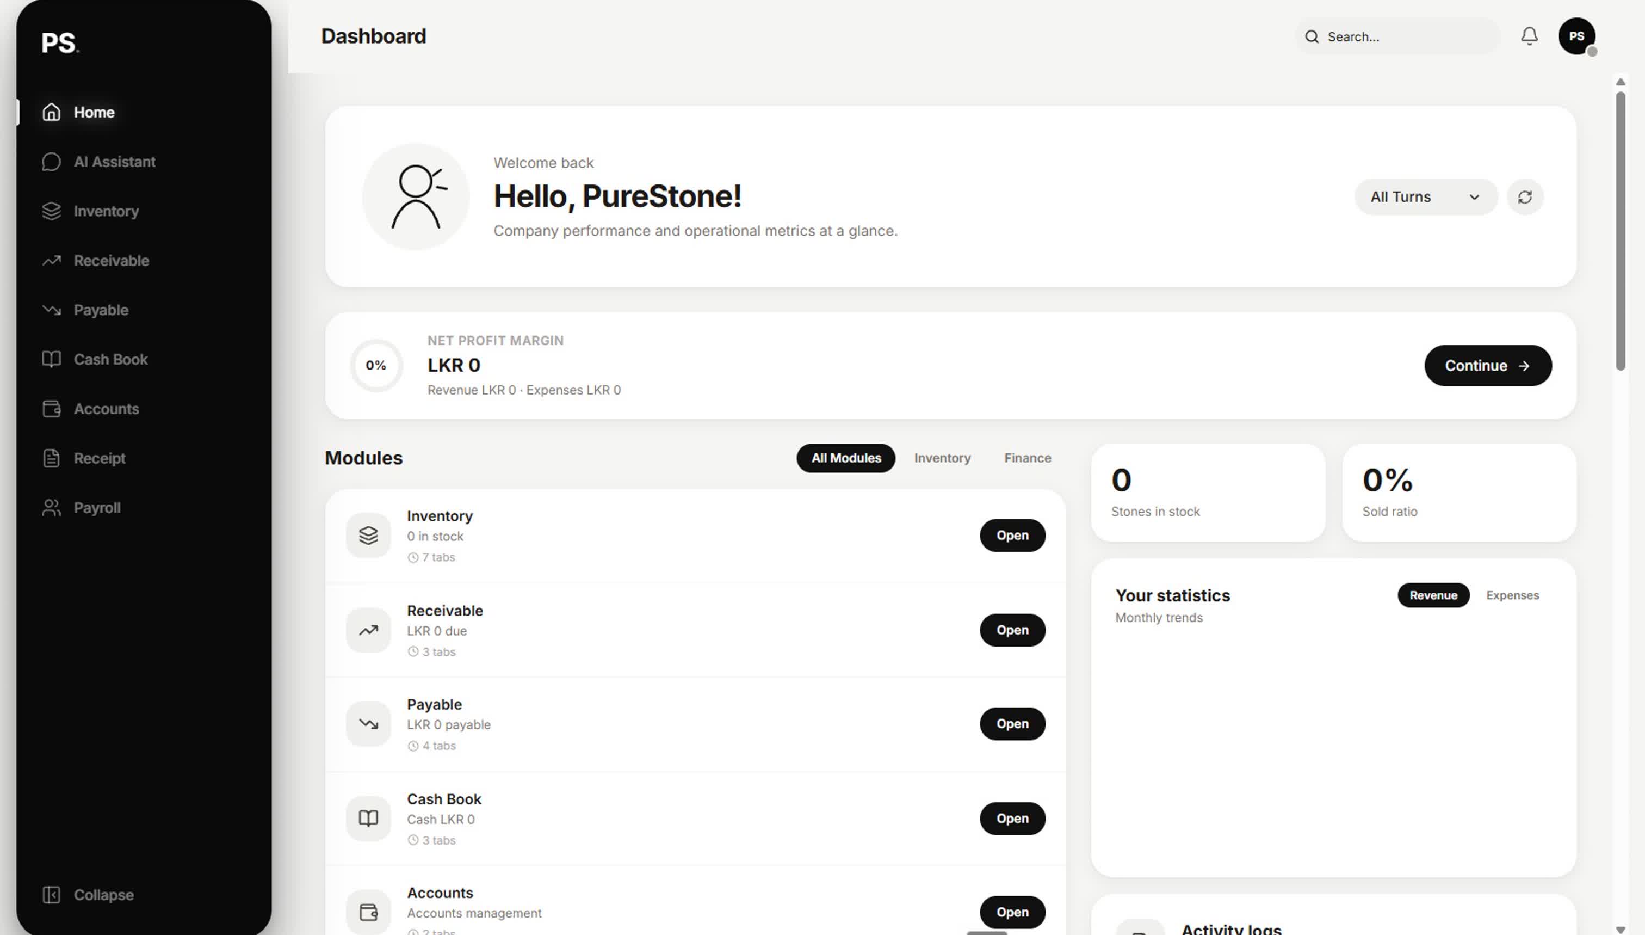
Task: Open the PS profile avatar menu
Action: 1577,36
